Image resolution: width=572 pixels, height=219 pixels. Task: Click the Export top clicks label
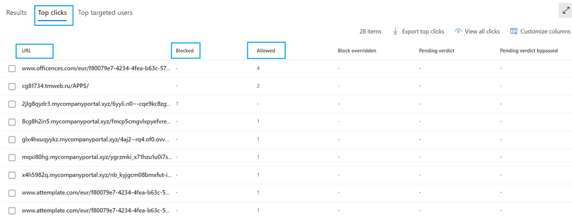(423, 31)
